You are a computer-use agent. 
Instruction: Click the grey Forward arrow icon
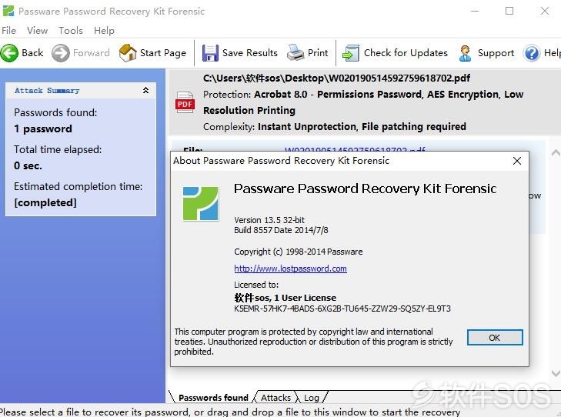(x=61, y=53)
